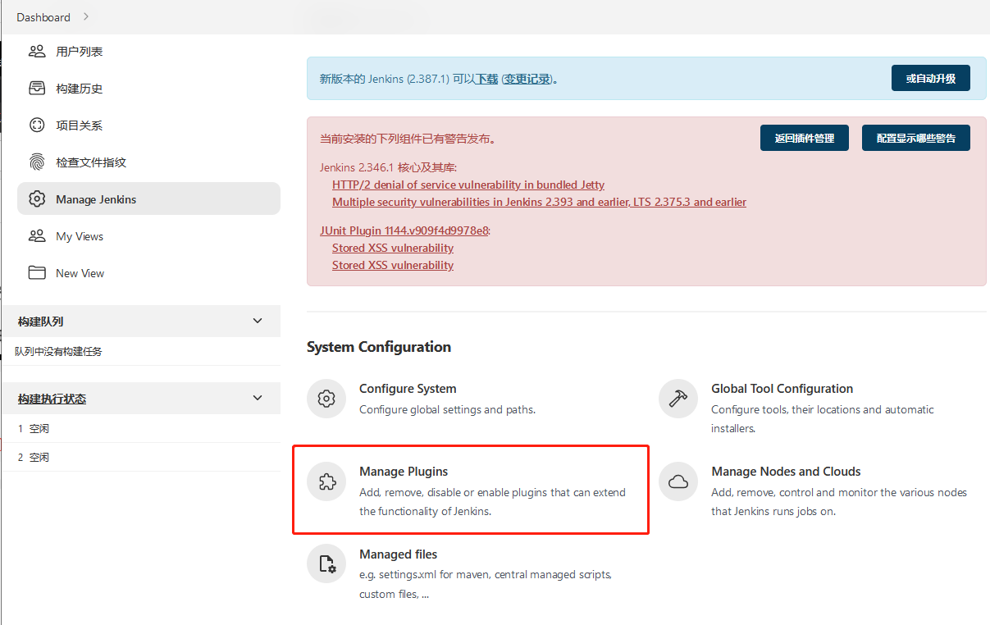Image resolution: width=990 pixels, height=625 pixels.
Task: Click the Managed files document icon
Action: pyautogui.click(x=326, y=564)
